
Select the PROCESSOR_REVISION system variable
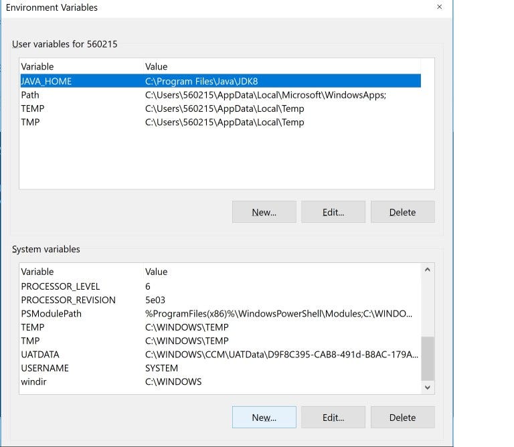[x=221, y=300]
